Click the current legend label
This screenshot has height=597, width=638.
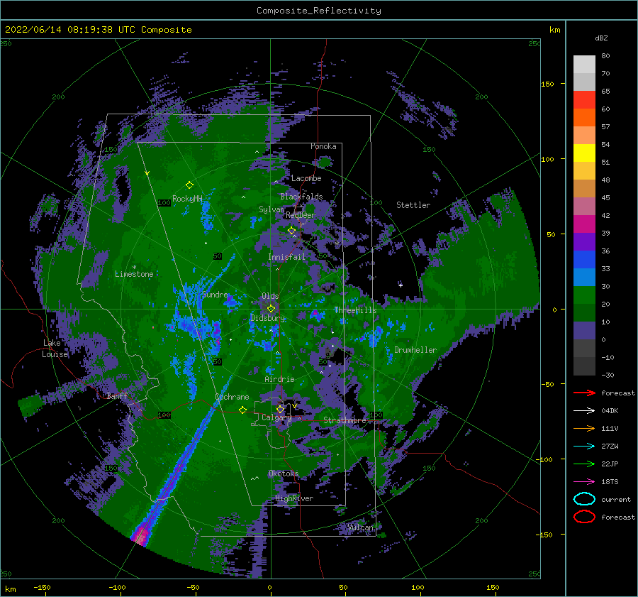click(x=616, y=499)
